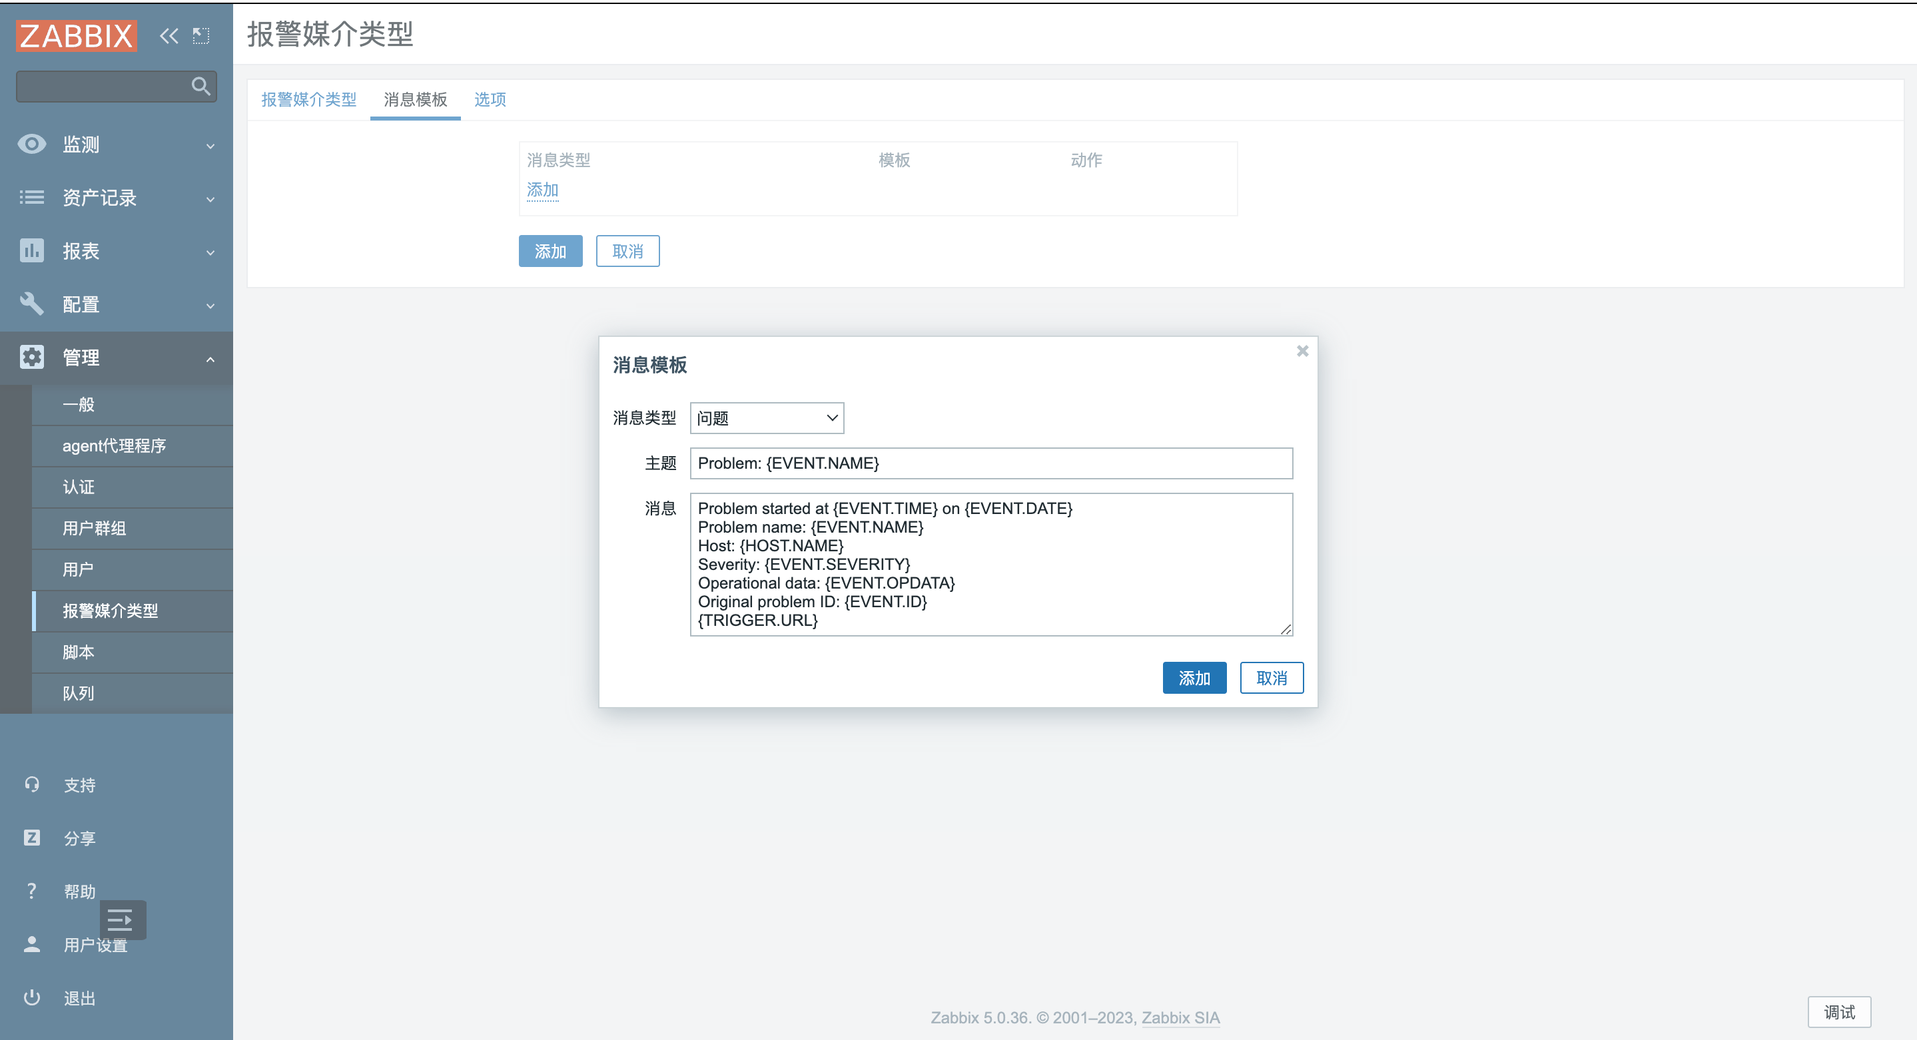Click into the 主题 subject field

click(990, 463)
